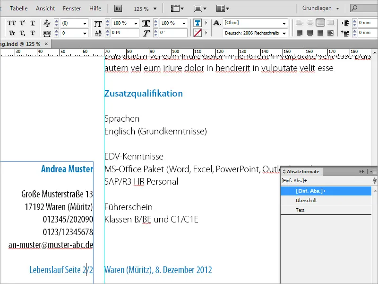378x284 pixels.
Task: Click the Character Style (A) icon
Action: pyautogui.click(x=217, y=23)
